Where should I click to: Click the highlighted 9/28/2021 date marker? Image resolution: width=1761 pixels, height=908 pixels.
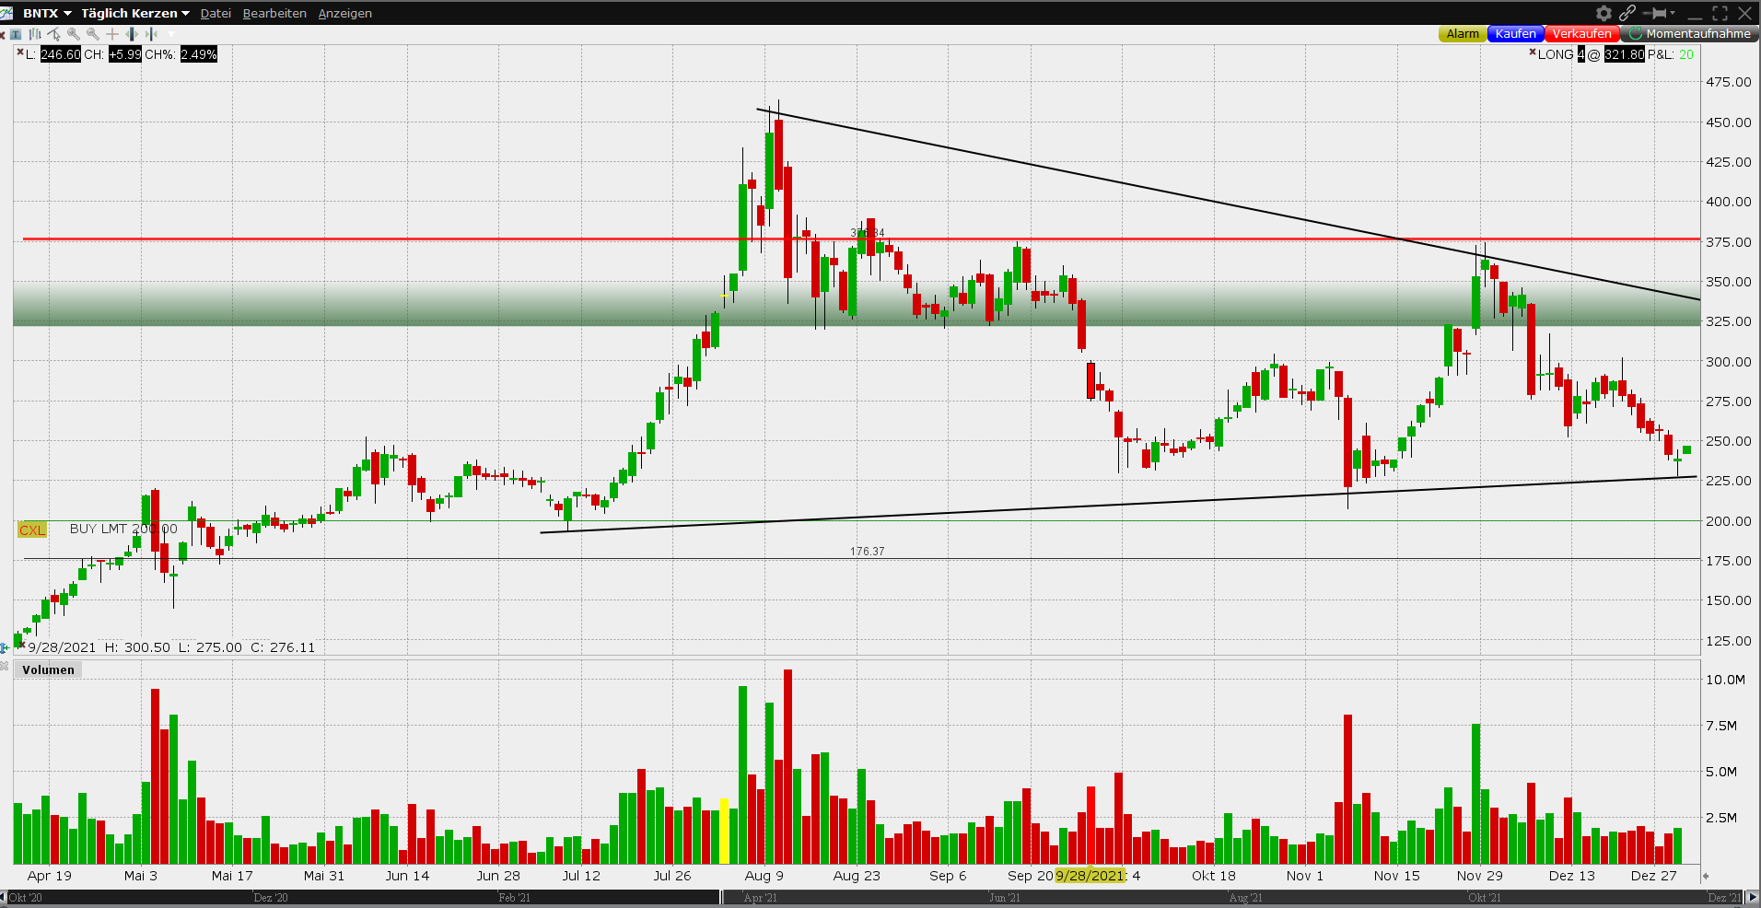tap(1090, 876)
